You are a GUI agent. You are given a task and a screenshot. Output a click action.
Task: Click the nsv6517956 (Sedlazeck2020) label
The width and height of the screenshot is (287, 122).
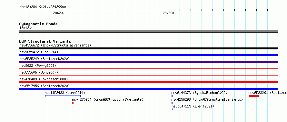tap(45, 86)
